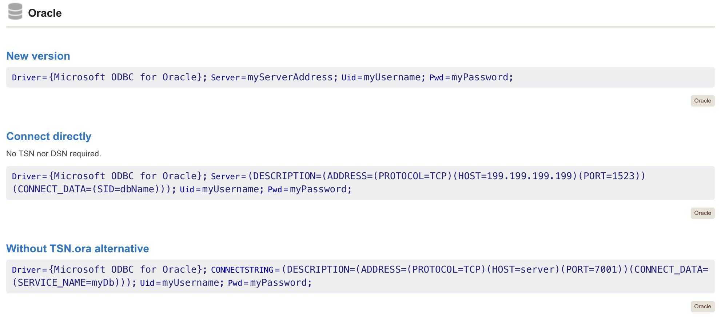
Task: Click 'PORT=1523' in the connection string
Action: pyautogui.click(x=609, y=176)
